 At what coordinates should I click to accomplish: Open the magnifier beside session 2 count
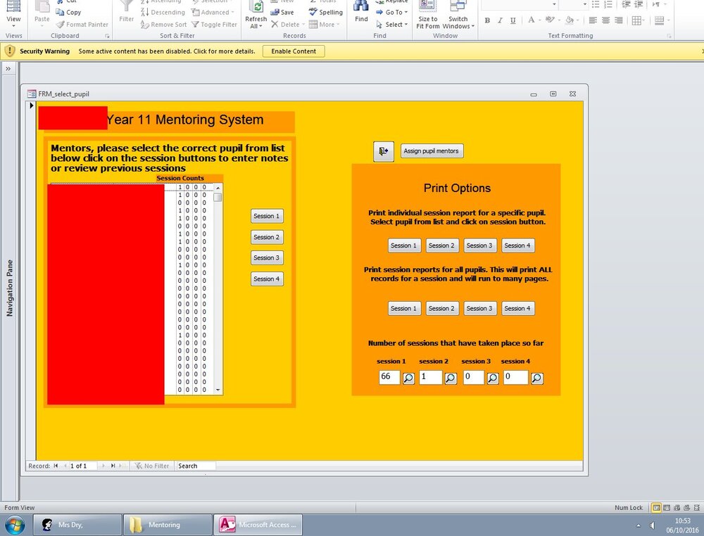click(451, 378)
